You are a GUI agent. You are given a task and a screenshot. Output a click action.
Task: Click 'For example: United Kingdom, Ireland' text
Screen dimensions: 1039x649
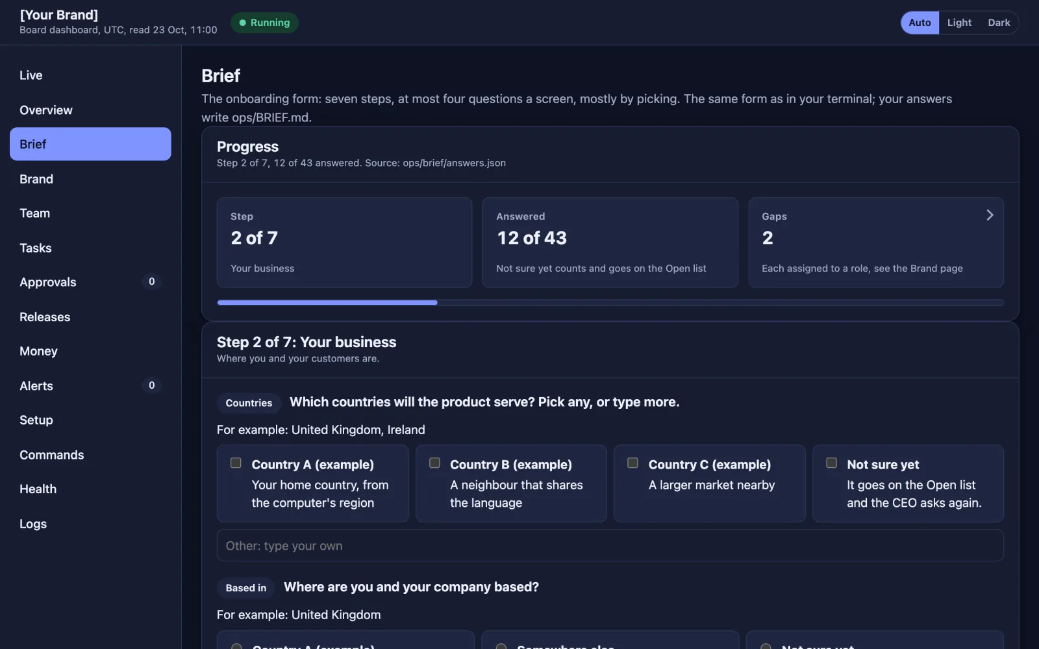pyautogui.click(x=321, y=430)
